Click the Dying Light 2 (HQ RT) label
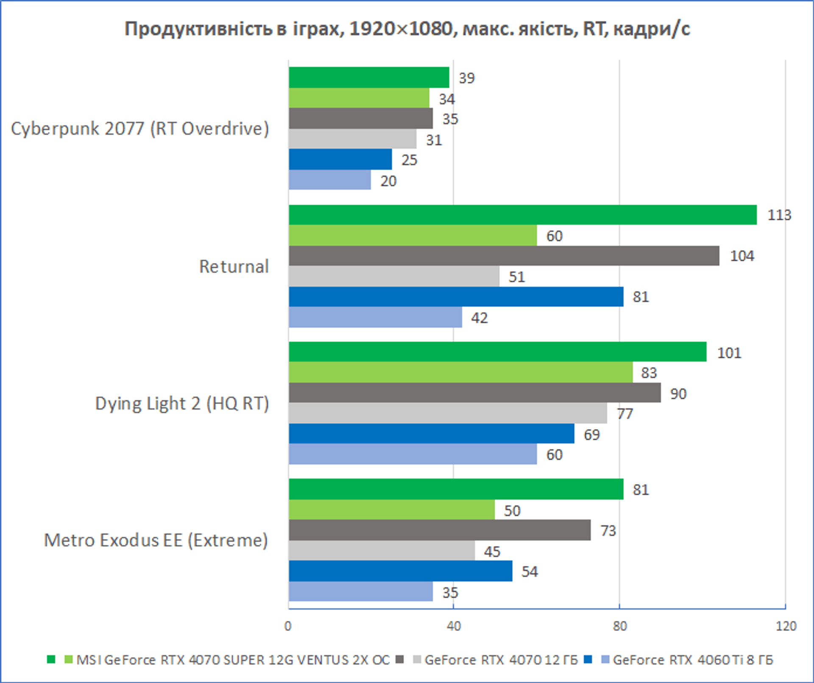The image size is (814, 683). 182,403
